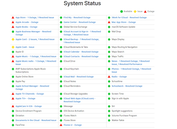Open Mac App Store - Outage link
The height and width of the screenshot is (129, 177).
click(x=124, y=22)
